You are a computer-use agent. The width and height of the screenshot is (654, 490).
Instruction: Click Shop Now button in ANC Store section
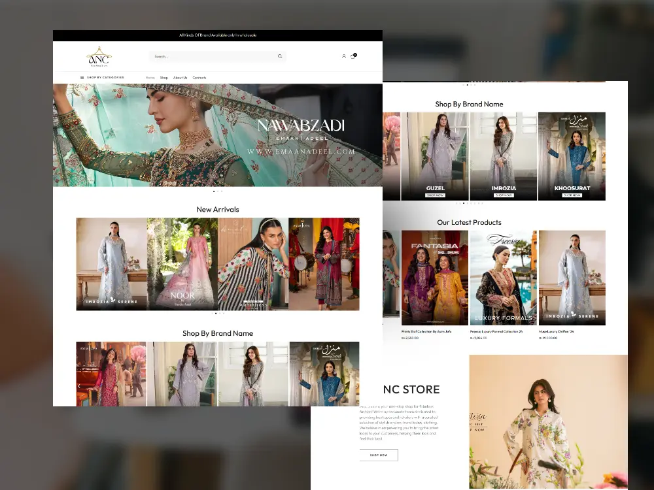pyautogui.click(x=379, y=455)
